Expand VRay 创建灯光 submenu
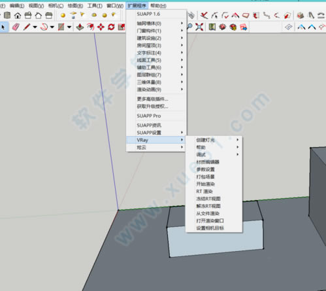Viewport: 326px width, 291px height. click(214, 140)
